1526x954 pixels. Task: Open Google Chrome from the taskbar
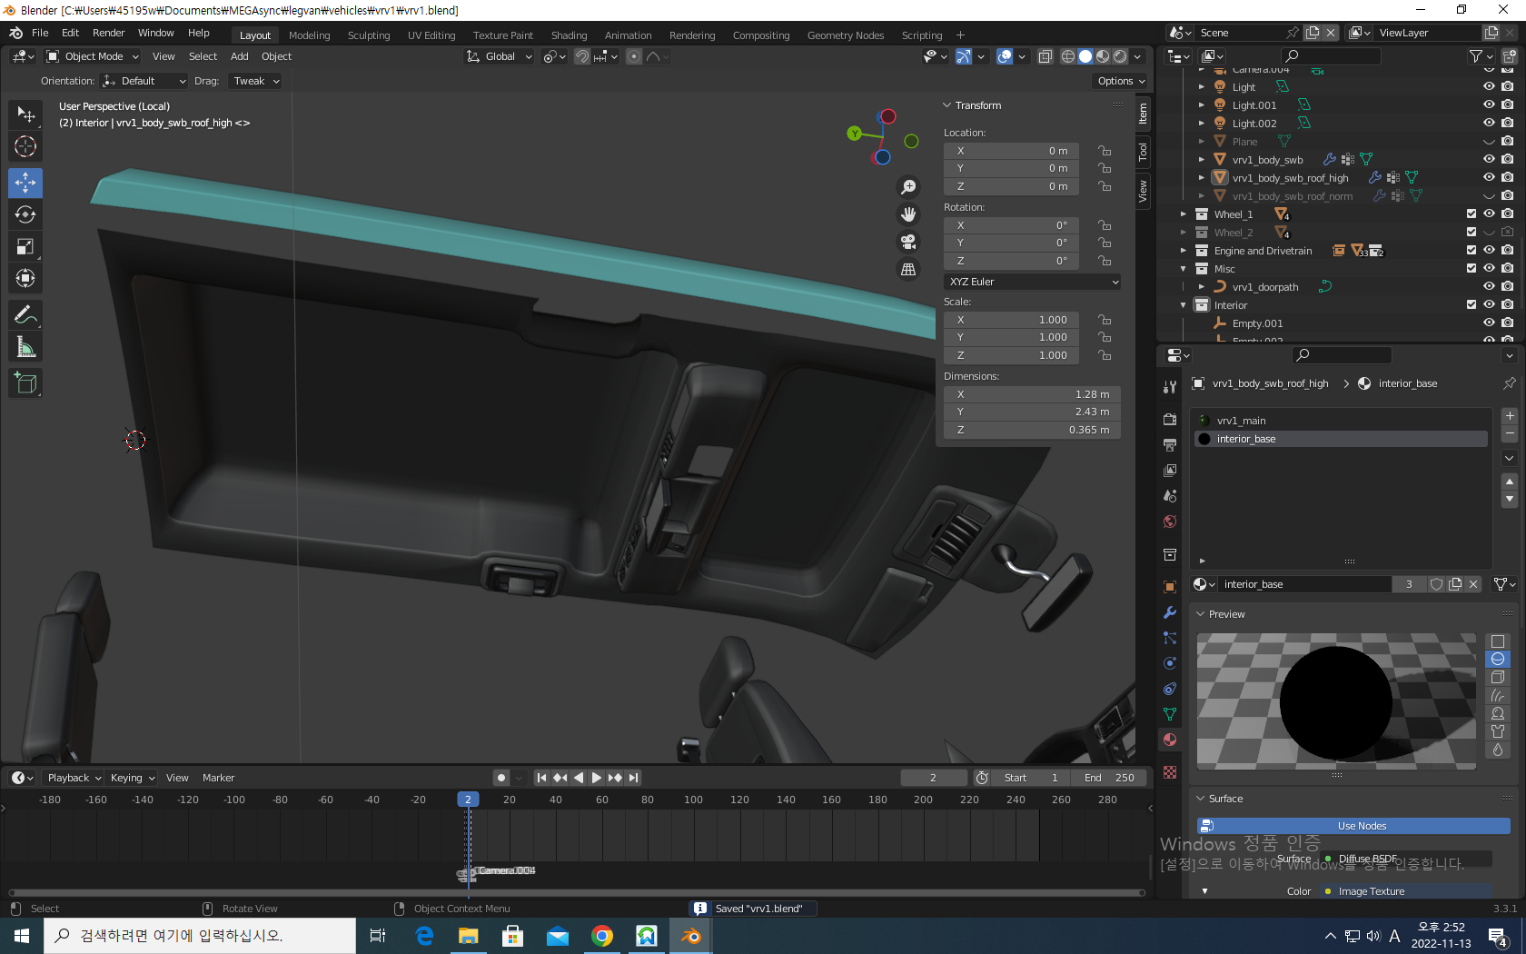click(x=601, y=936)
